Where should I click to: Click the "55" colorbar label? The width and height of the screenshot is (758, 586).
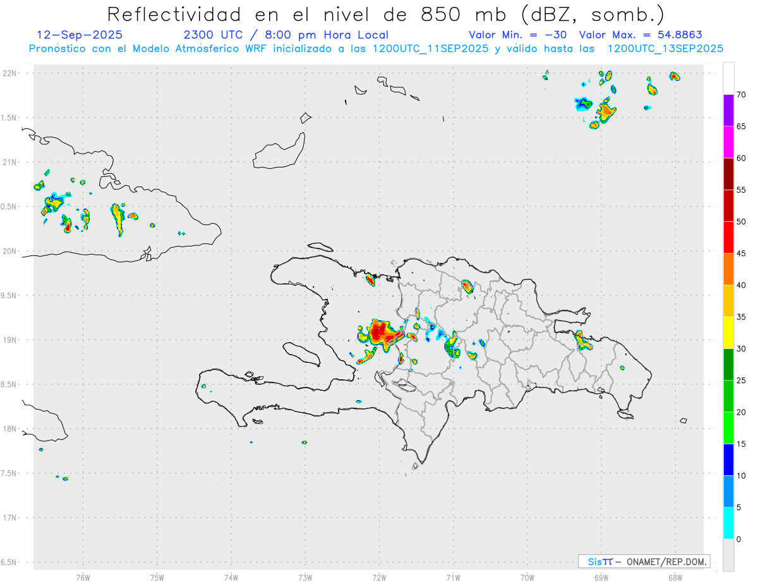tap(742, 190)
